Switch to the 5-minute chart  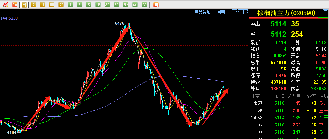click(89, 4)
